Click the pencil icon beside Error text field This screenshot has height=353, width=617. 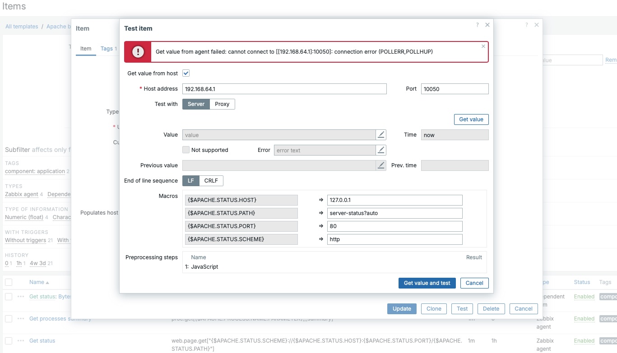tap(381, 150)
